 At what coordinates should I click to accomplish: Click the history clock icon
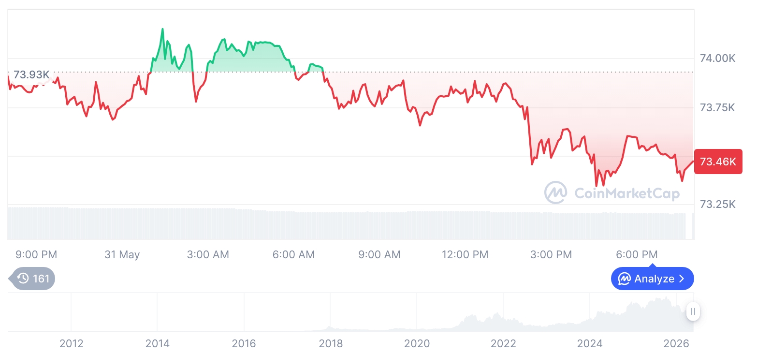click(x=23, y=278)
